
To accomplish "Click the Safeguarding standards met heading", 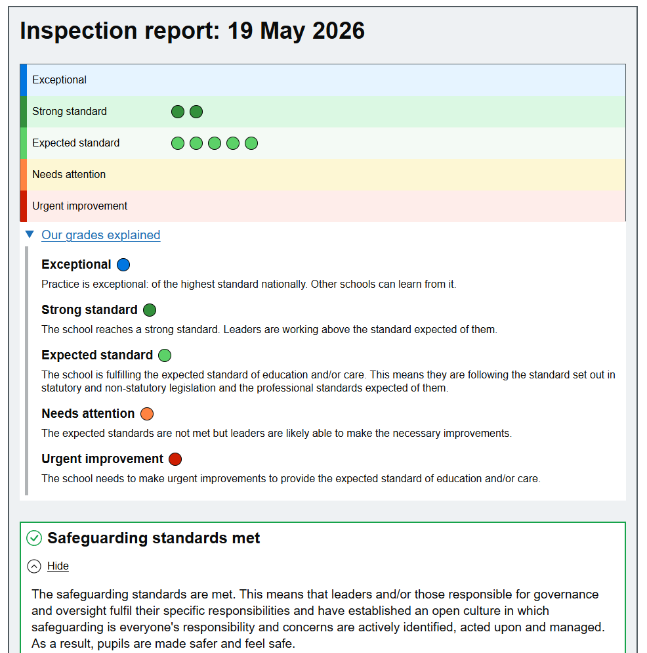I will pos(154,538).
